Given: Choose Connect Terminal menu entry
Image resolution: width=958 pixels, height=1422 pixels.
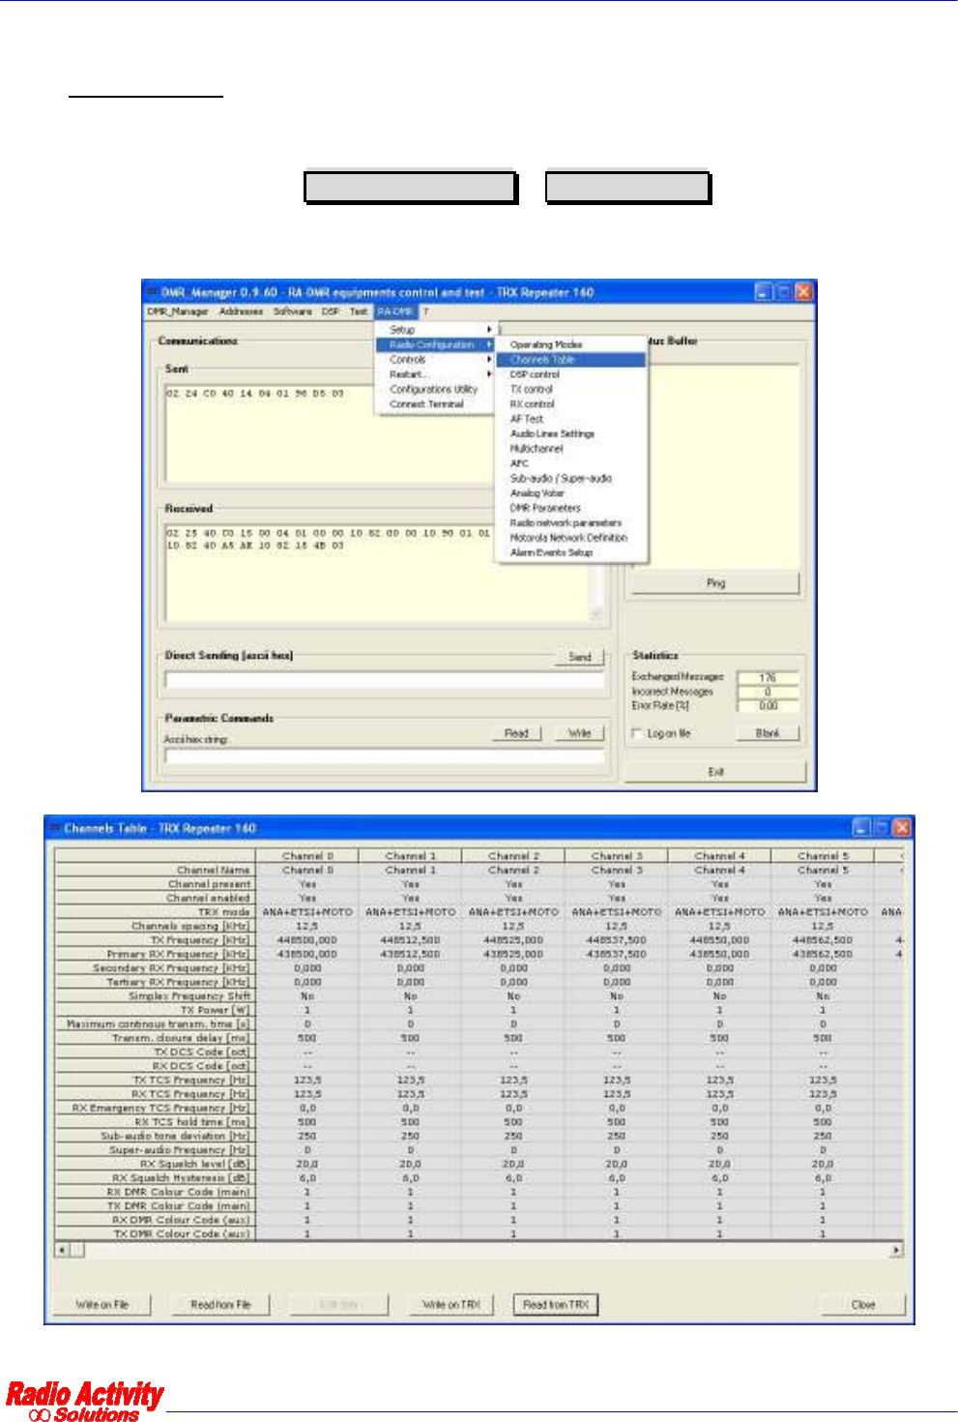Looking at the screenshot, I should tap(435, 404).
